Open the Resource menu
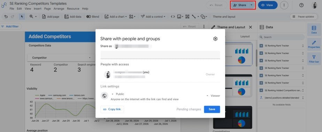 (x=73, y=9)
